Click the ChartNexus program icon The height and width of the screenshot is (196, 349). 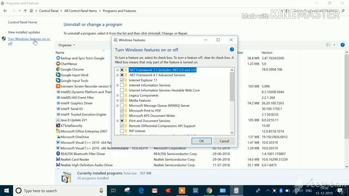click(58, 64)
